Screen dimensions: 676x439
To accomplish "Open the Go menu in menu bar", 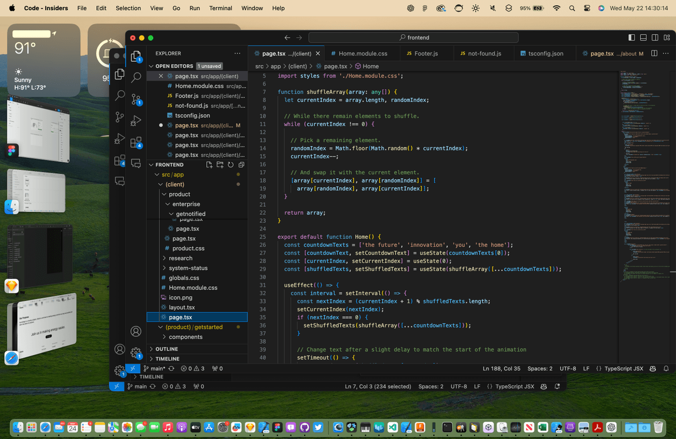I will (176, 8).
